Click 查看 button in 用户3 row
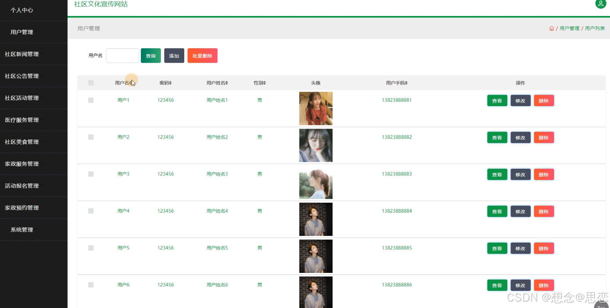The image size is (610, 308). click(x=497, y=174)
